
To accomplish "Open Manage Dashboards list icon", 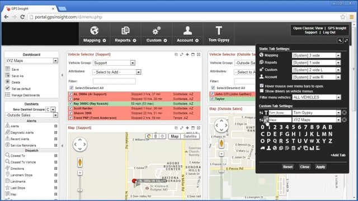I will coord(7,95).
